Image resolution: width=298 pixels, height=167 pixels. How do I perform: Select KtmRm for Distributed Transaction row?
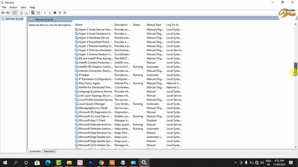(128, 88)
